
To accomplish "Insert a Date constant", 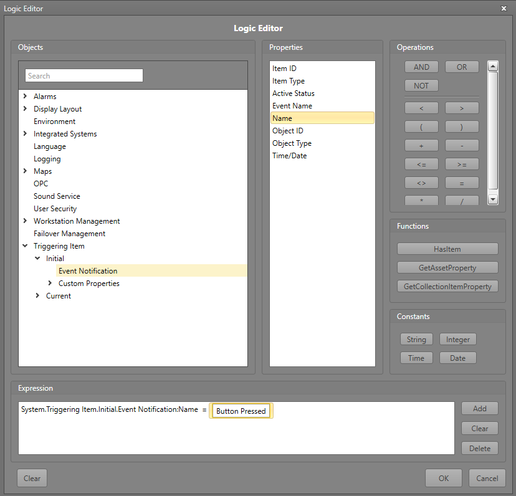I will click(x=457, y=358).
